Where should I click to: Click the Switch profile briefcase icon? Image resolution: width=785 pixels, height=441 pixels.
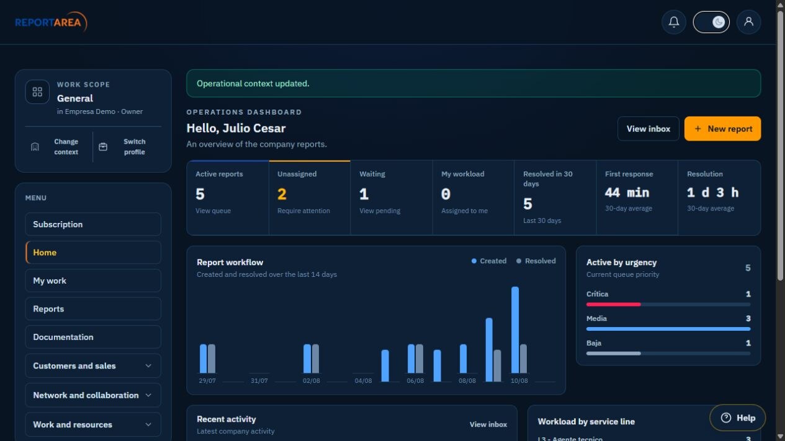(104, 147)
